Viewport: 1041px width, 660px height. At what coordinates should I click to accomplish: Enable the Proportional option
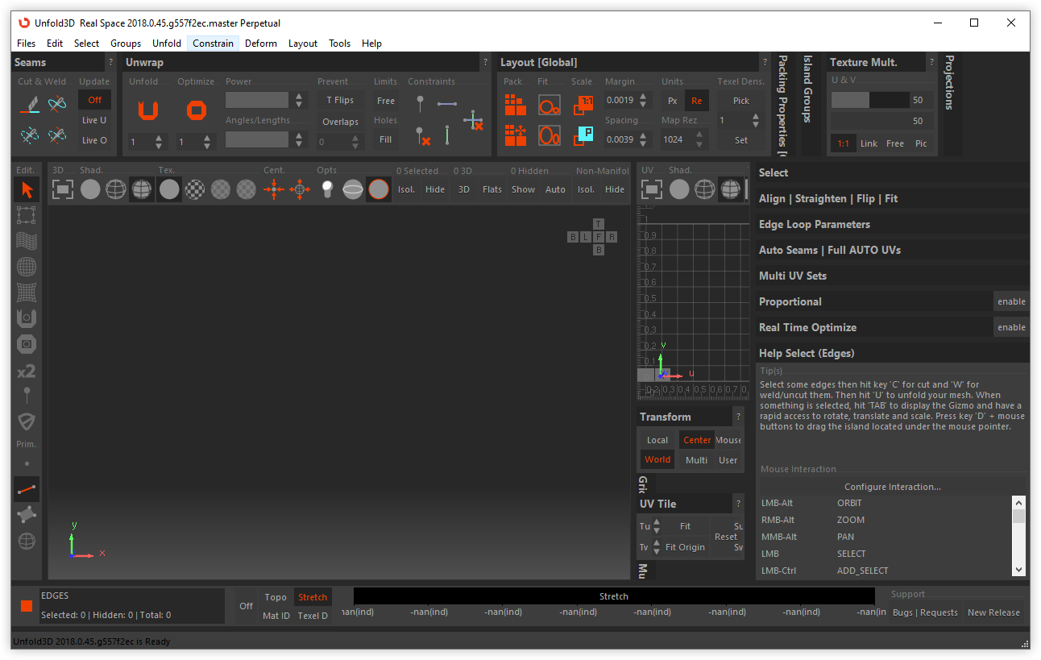coord(1011,301)
